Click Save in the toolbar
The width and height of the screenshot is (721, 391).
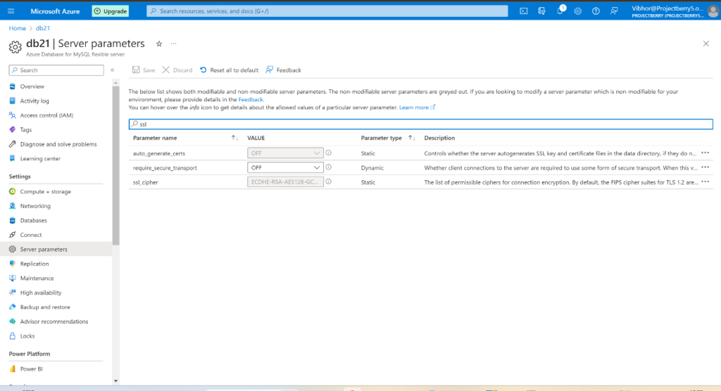click(144, 70)
